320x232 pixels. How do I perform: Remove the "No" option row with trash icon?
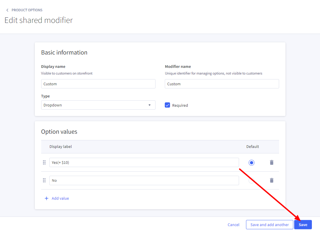pyautogui.click(x=272, y=180)
